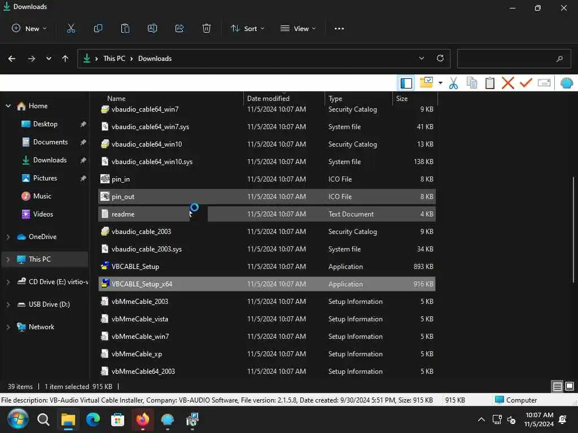
Task: Click the muted volume tray icon
Action: point(511,419)
